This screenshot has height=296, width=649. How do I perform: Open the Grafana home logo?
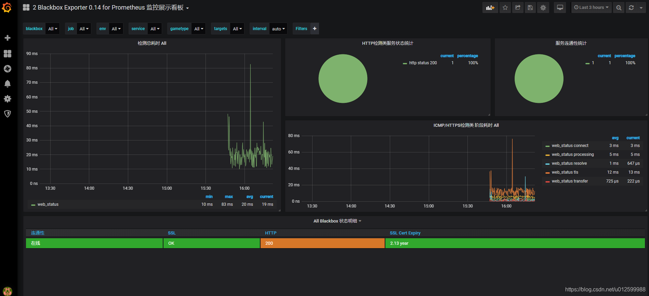(x=7, y=8)
